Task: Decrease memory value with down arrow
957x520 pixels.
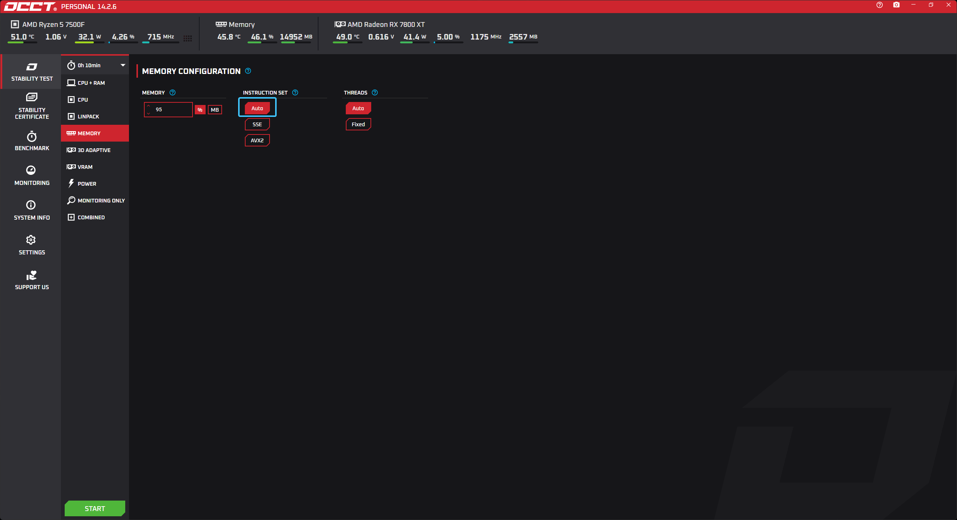Action: (x=148, y=113)
